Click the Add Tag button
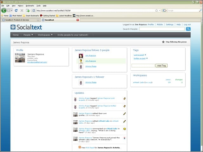 pyautogui.click(x=161, y=66)
